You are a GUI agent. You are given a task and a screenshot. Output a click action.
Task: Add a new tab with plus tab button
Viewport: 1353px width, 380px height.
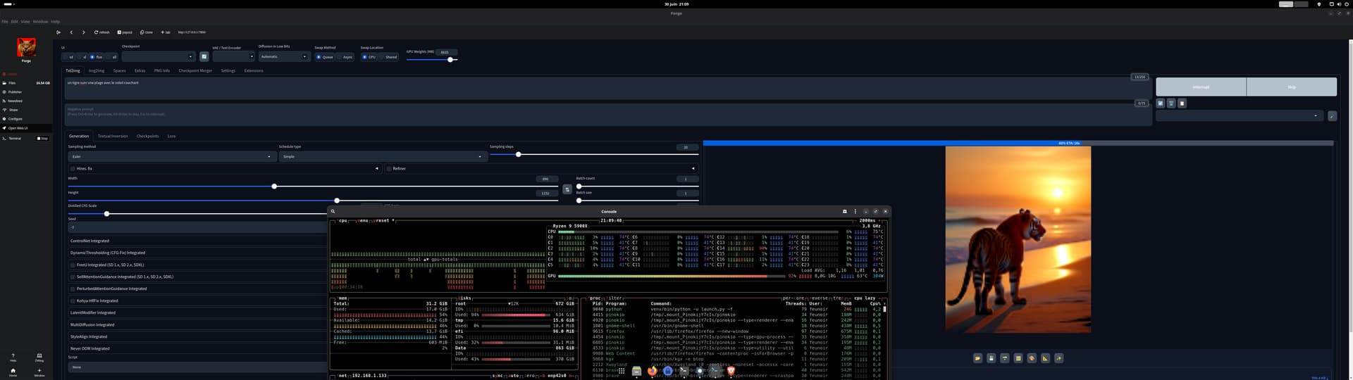(x=166, y=32)
